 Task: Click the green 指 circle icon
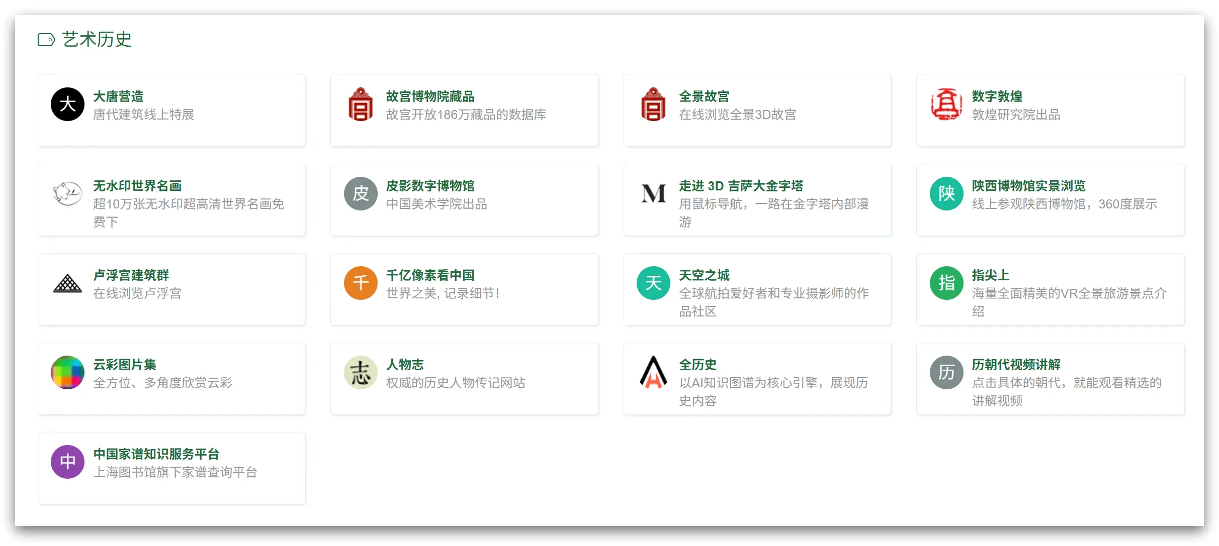(x=946, y=283)
